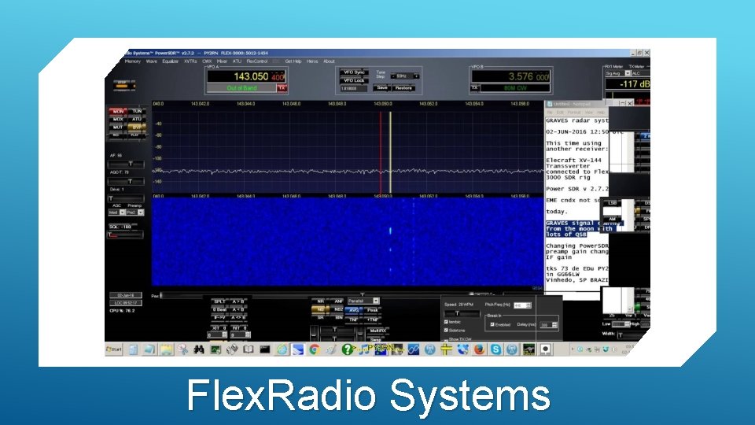Click the VFO Lock button
Screen dimensions: 755x425
point(355,80)
